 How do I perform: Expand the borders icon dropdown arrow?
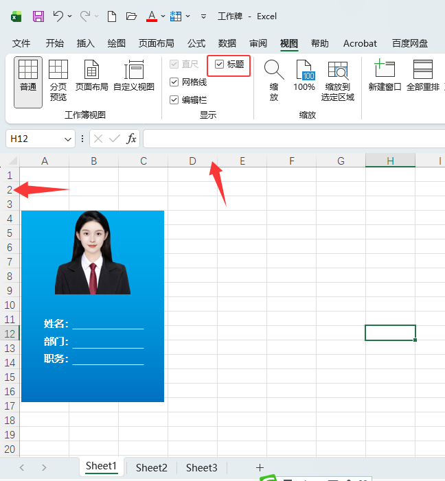point(187,16)
